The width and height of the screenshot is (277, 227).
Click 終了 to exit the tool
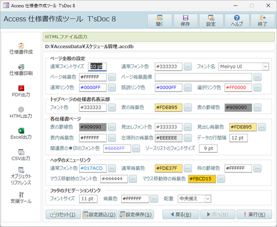[263, 21]
